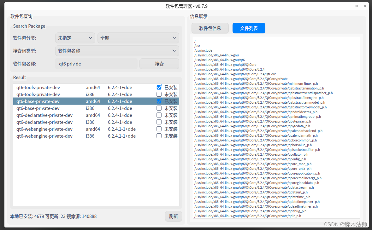This screenshot has width=372, height=230.
Task: Click the qcalendarmath_p.h file path
Action: click(x=256, y=135)
